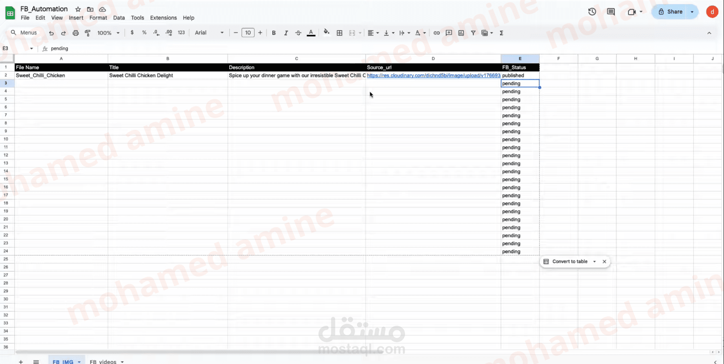
Task: Open the zoom 100% dropdown
Action: pyautogui.click(x=108, y=33)
